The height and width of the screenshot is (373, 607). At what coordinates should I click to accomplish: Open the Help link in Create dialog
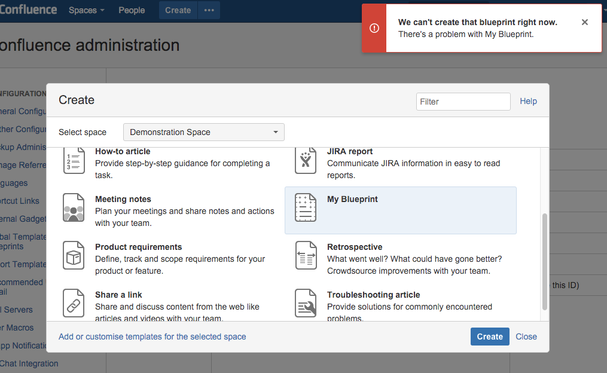(x=528, y=101)
